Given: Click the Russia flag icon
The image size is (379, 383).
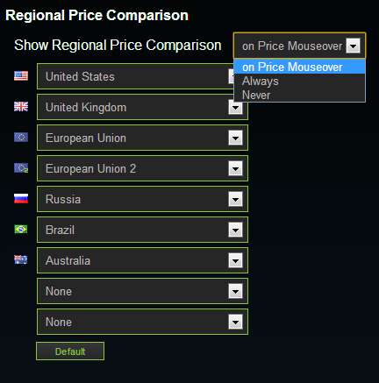Looking at the screenshot, I should [21, 198].
